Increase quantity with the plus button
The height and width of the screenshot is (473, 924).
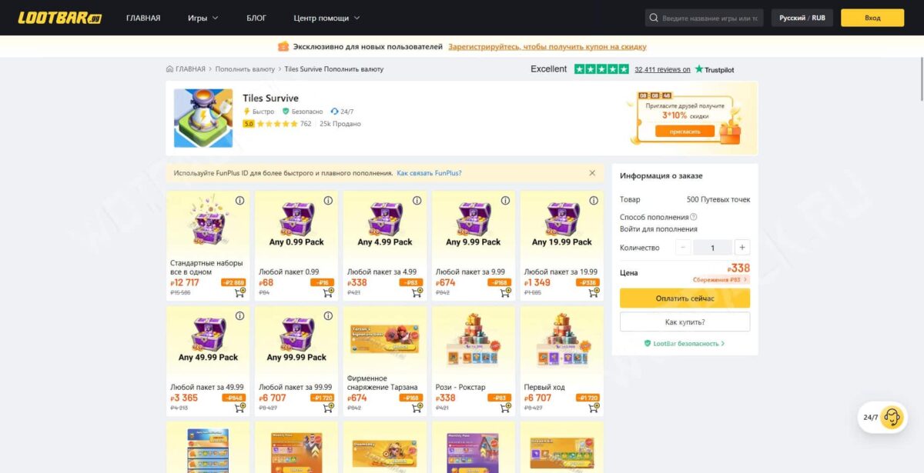(742, 248)
